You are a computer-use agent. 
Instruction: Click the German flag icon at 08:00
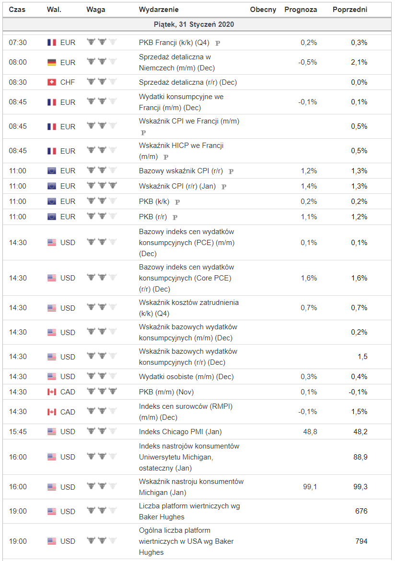pos(52,62)
